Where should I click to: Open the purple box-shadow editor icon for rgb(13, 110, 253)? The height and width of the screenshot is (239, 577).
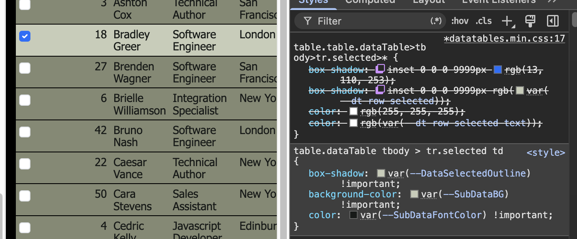pyautogui.click(x=380, y=69)
